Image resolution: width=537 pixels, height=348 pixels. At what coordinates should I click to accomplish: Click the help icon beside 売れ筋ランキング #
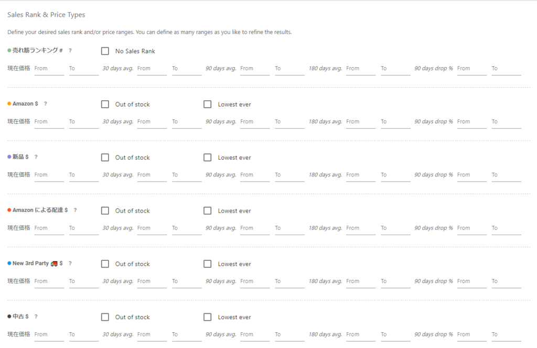click(70, 51)
